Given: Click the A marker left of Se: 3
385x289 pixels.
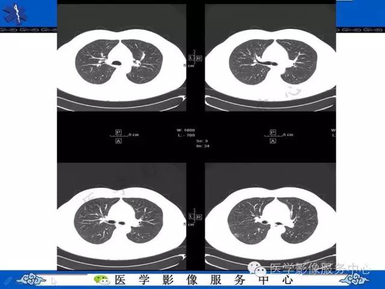Looking at the screenshot, I should click(x=119, y=141).
